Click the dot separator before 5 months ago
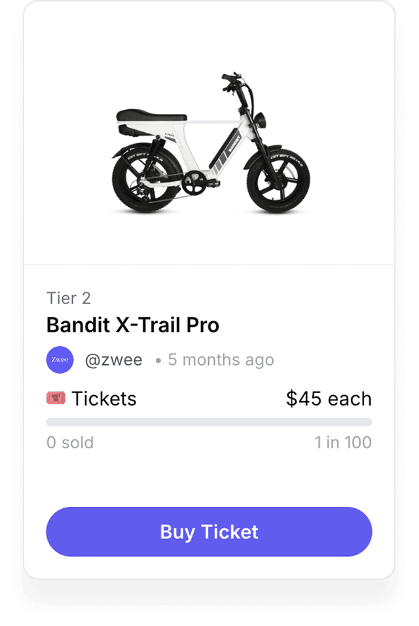The width and height of the screenshot is (419, 626). (x=159, y=359)
